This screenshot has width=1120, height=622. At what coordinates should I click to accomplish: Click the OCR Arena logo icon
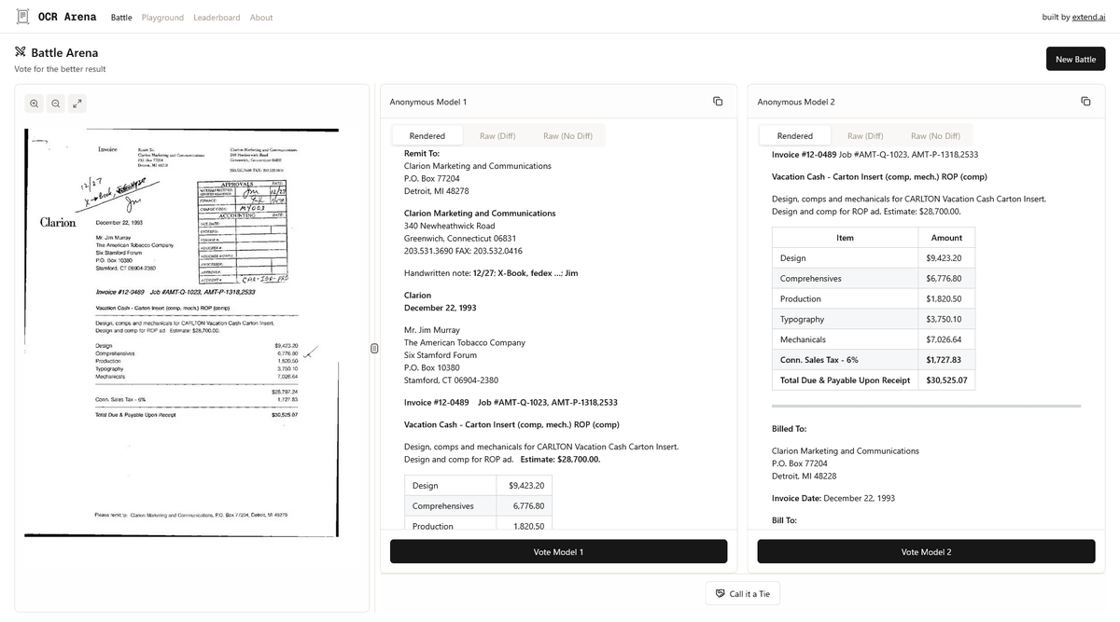[x=23, y=17]
